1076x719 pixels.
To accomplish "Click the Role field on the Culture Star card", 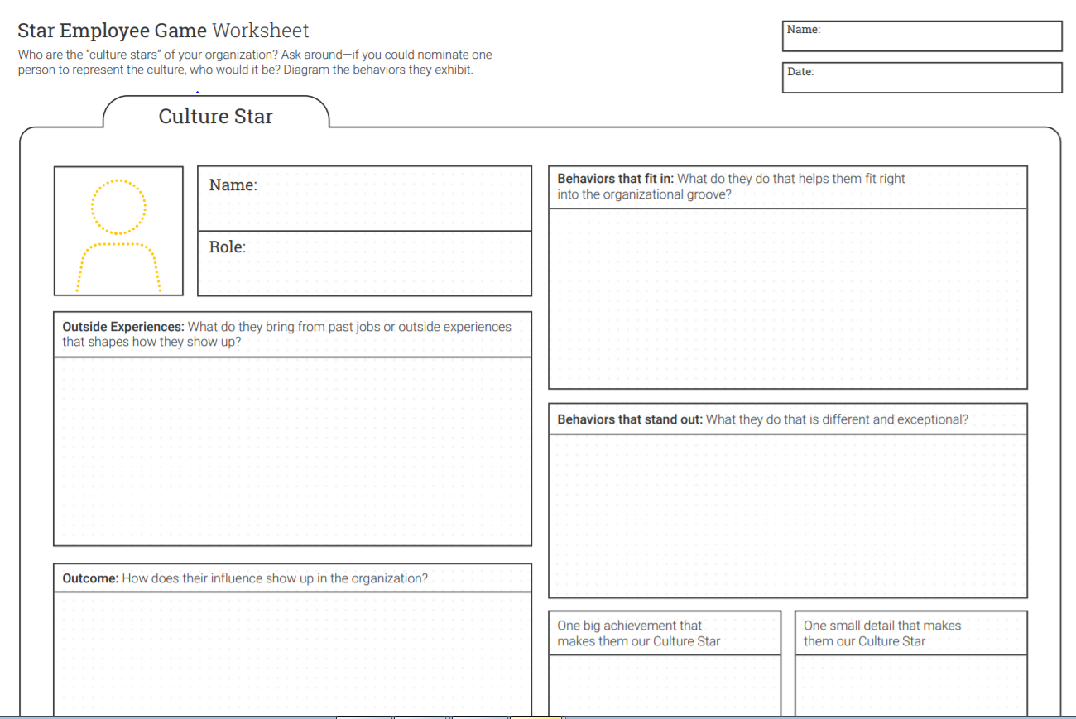I will 364,263.
